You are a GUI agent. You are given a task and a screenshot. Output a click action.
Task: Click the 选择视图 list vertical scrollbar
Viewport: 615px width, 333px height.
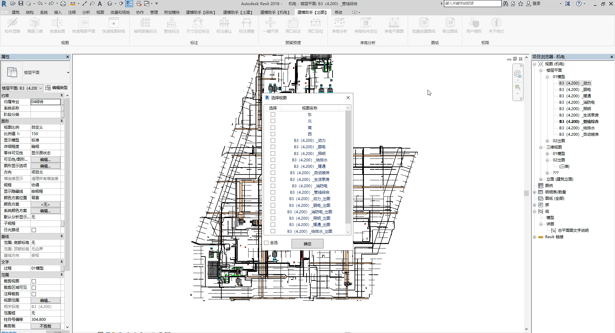348,166
